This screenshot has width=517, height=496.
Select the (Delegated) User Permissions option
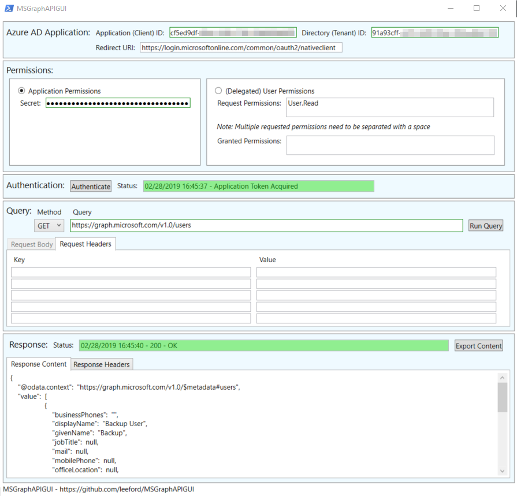(x=218, y=91)
